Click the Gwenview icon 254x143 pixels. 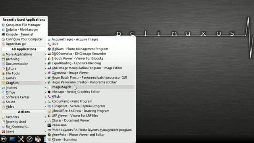[x=49, y=73]
